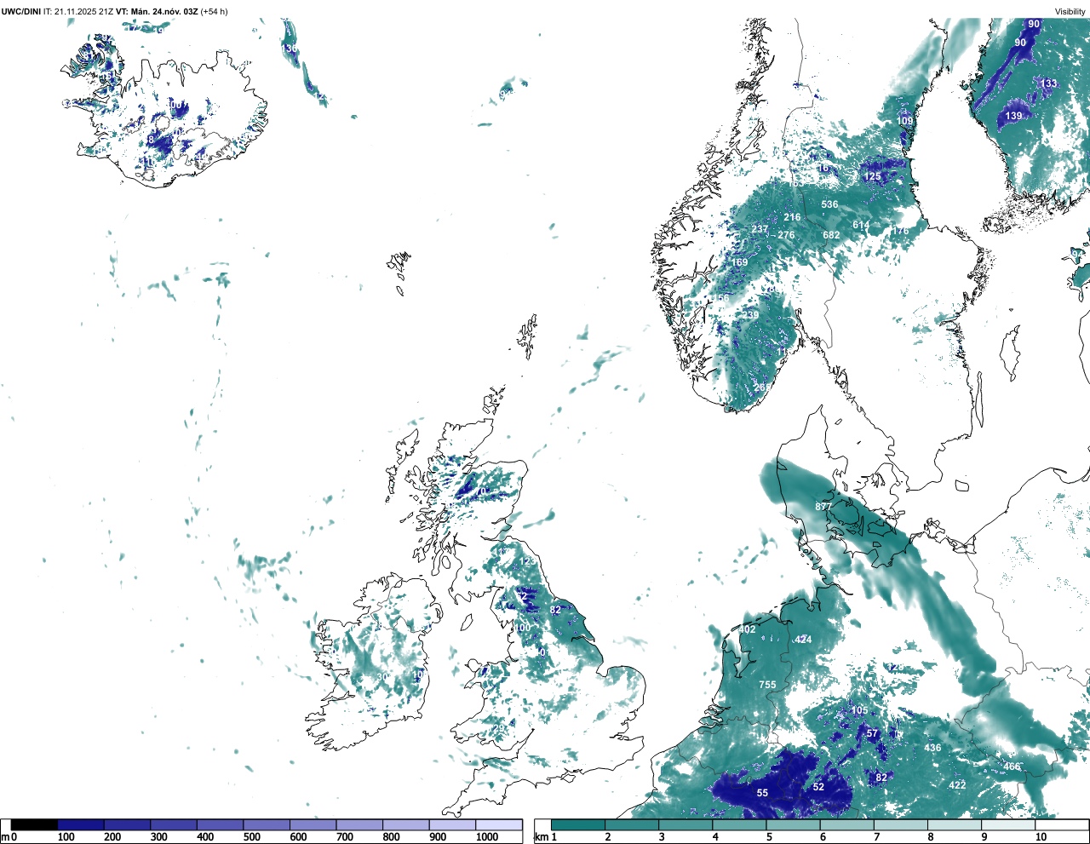Click the 'km 1' label on kilometre scale

pyautogui.click(x=546, y=837)
